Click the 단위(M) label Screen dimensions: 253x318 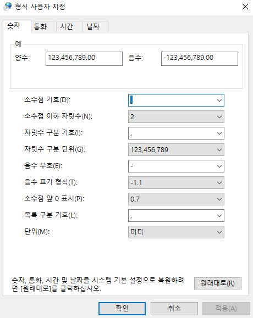click(x=37, y=232)
